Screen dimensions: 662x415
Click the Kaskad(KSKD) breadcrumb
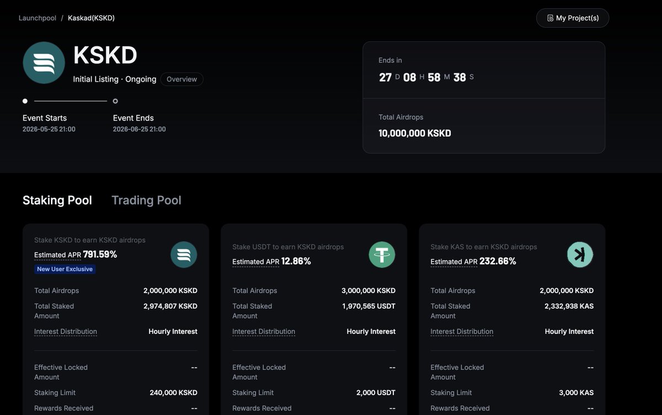tap(92, 18)
